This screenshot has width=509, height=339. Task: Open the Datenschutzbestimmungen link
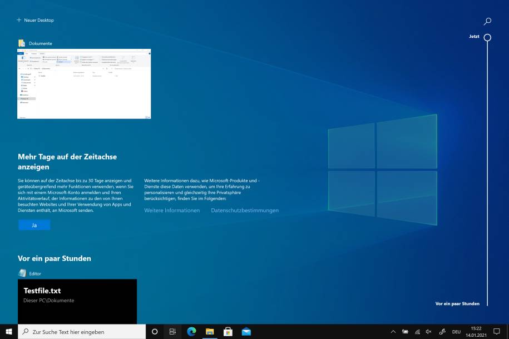pyautogui.click(x=245, y=210)
